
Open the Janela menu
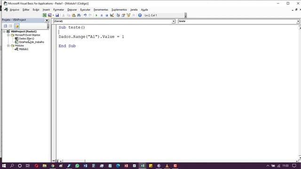[x=134, y=9]
